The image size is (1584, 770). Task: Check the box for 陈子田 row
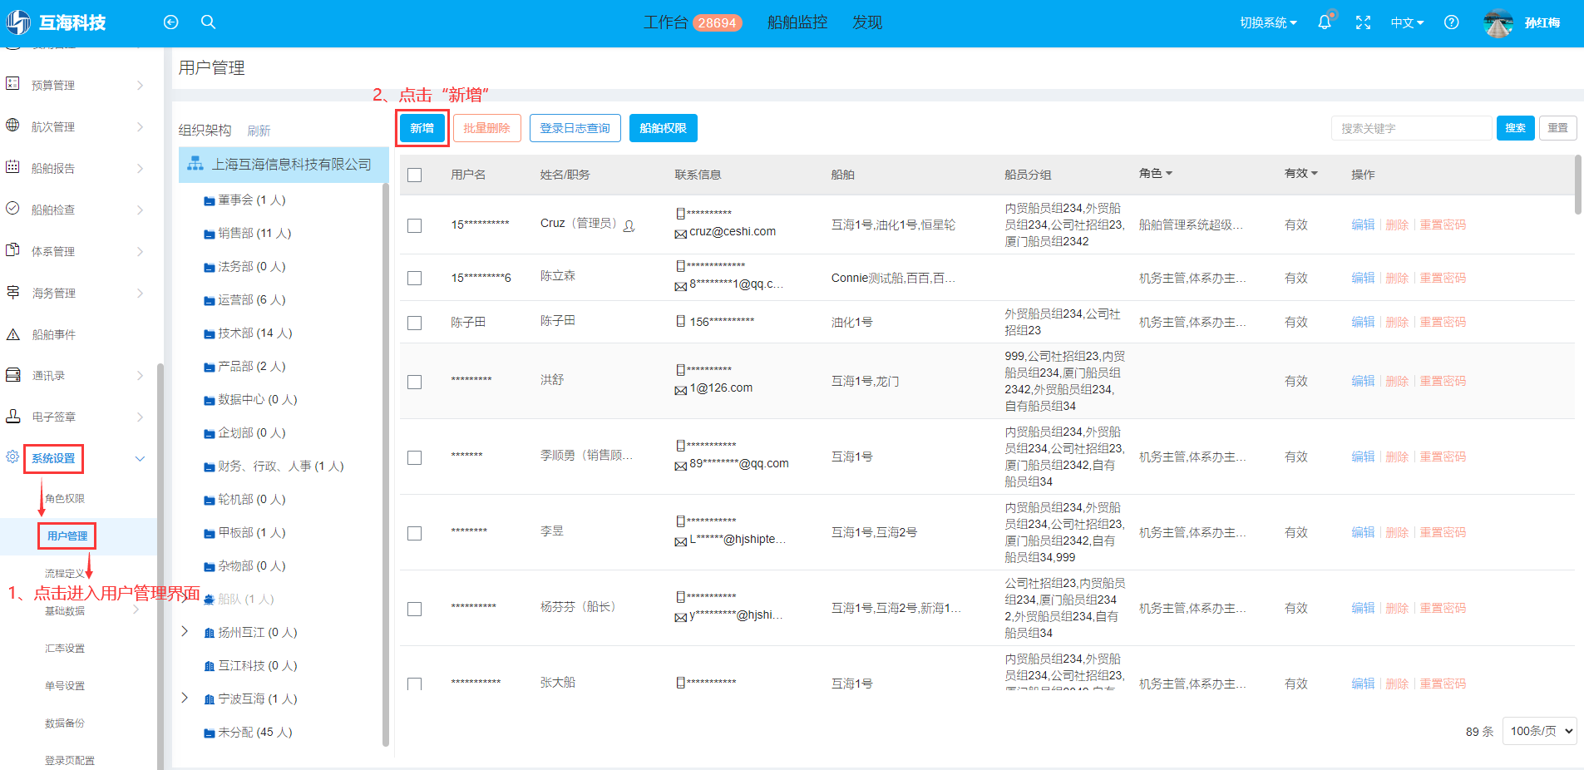coord(415,323)
